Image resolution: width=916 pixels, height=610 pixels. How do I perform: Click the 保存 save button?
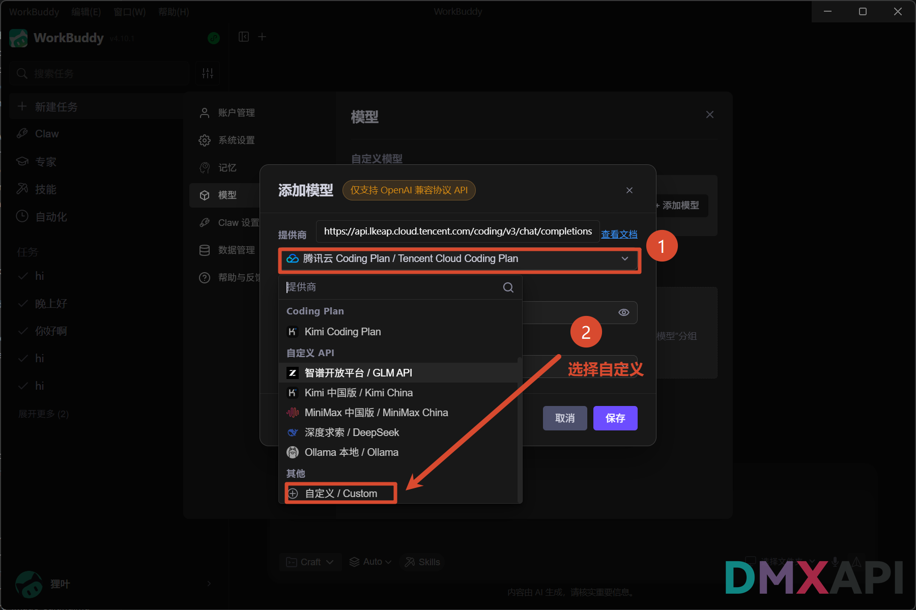[x=615, y=418]
